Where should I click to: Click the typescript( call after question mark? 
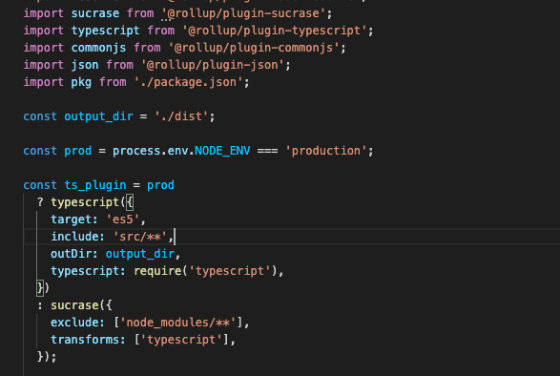(85, 202)
